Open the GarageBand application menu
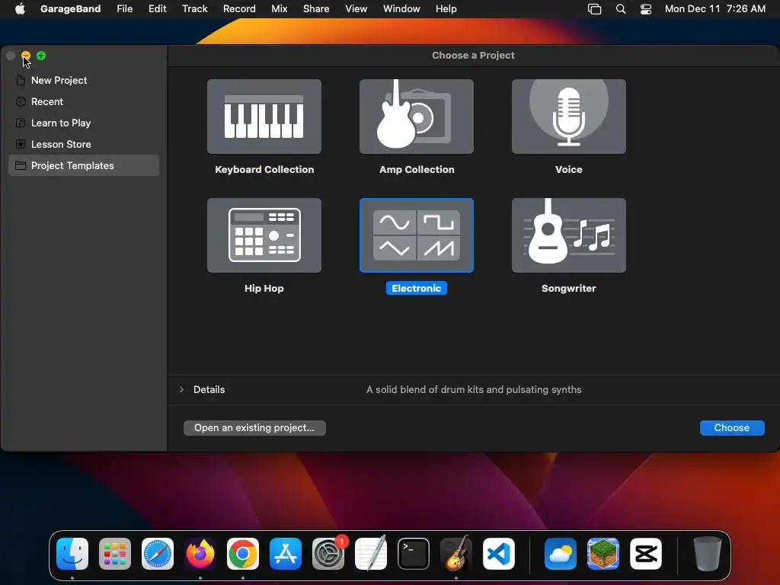This screenshot has height=585, width=780. pos(70,8)
